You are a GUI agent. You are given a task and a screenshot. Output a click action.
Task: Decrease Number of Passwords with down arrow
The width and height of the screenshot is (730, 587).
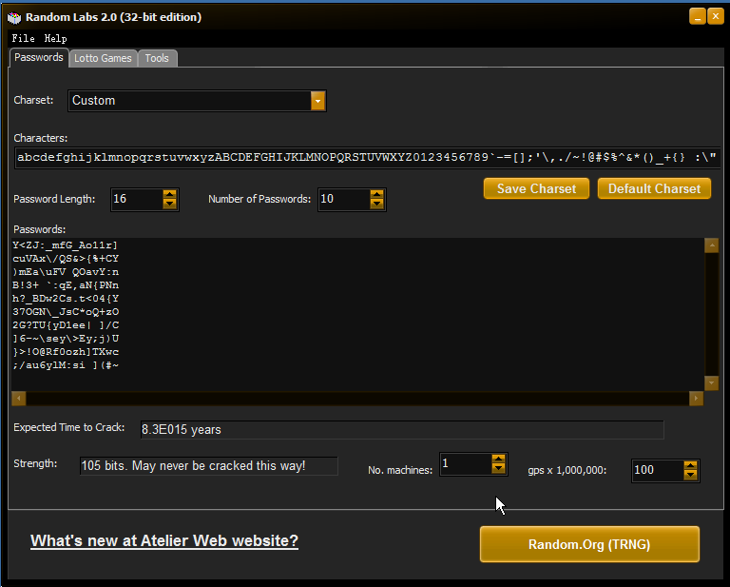pos(376,204)
